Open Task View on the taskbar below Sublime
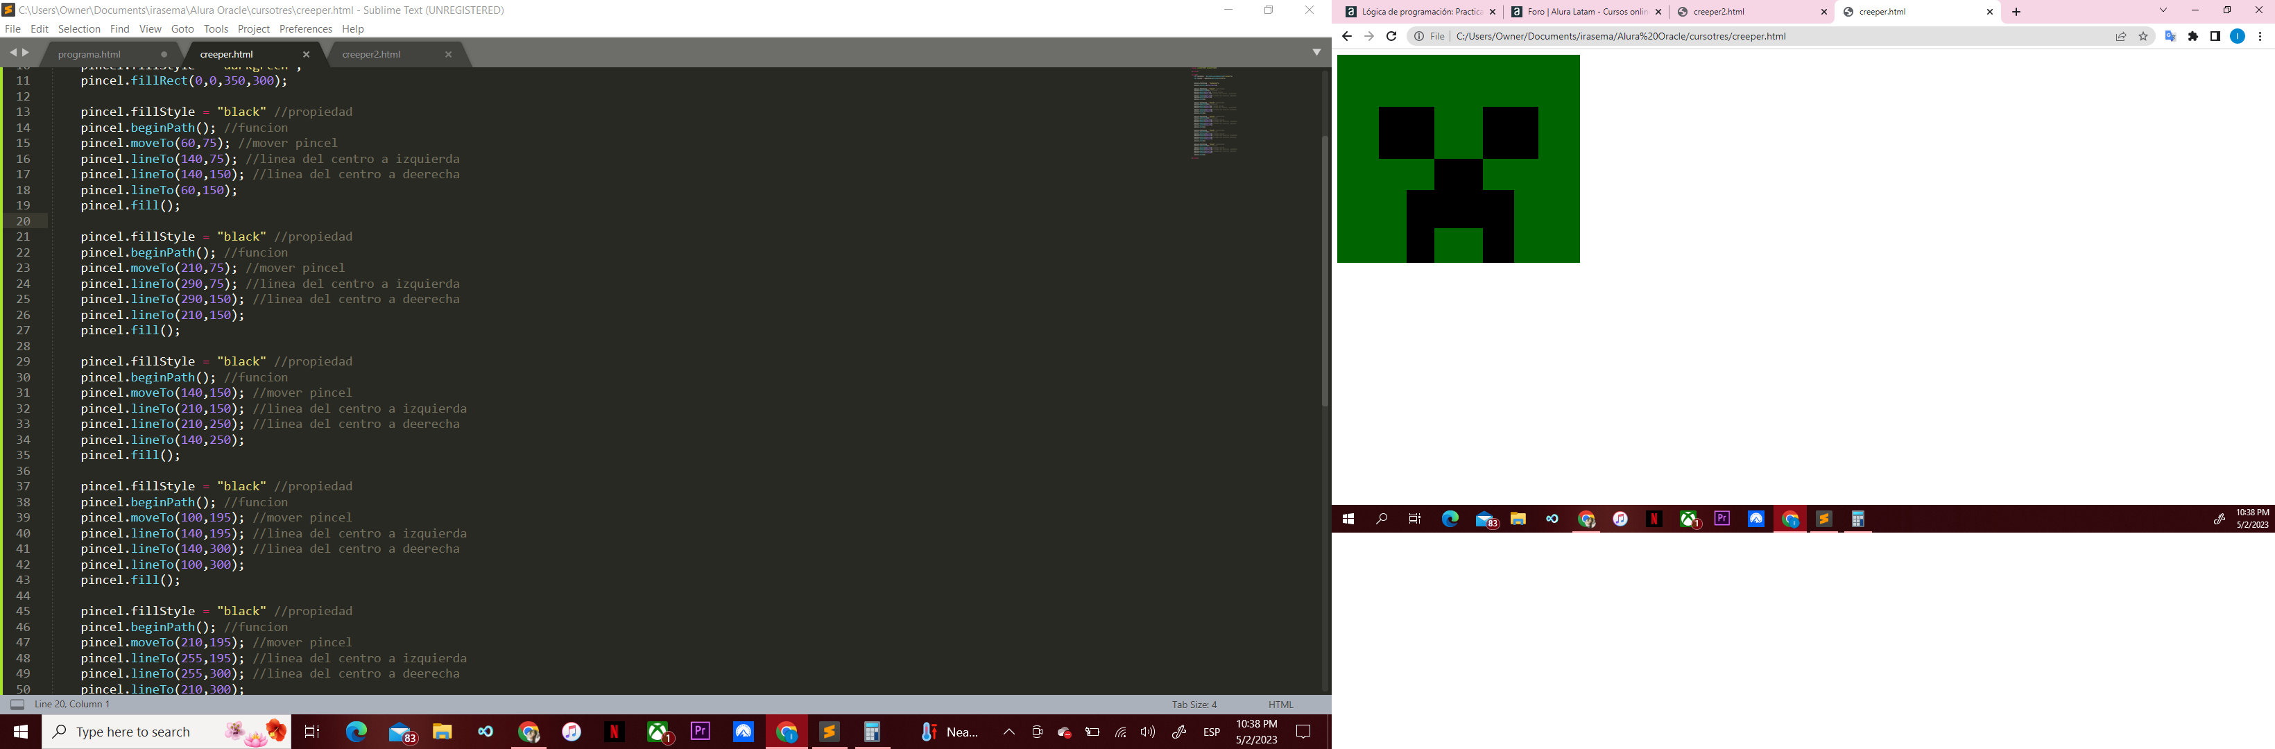The image size is (2275, 749). [311, 732]
